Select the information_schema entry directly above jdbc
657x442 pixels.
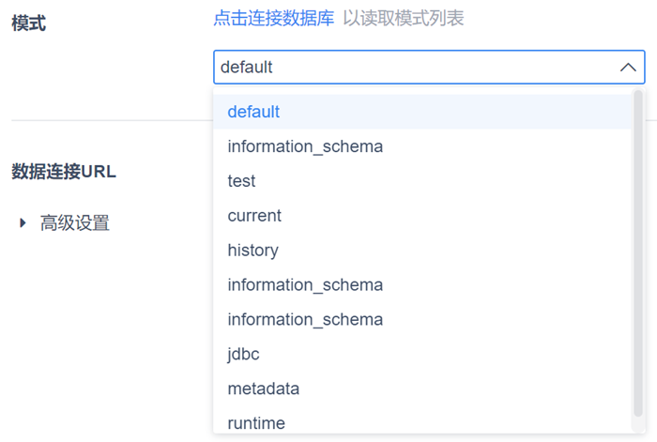[x=305, y=320]
